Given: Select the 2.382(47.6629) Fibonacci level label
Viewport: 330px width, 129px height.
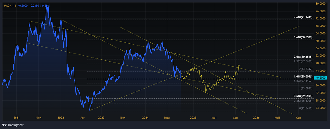Looking at the screenshot, I should (303, 61).
